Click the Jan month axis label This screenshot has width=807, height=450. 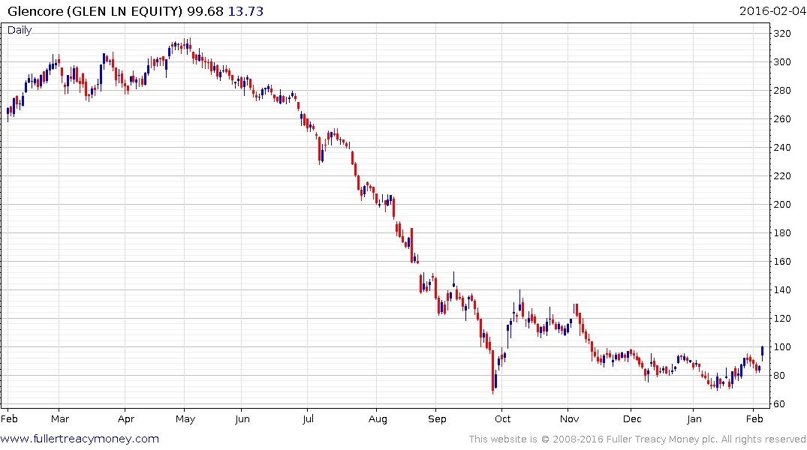coord(694,418)
